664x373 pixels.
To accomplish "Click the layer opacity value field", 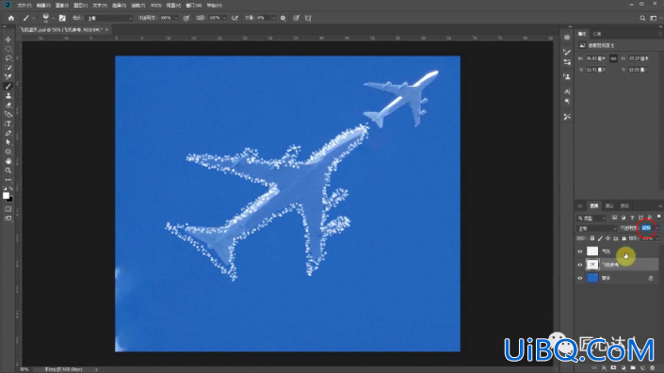I will pyautogui.click(x=646, y=228).
